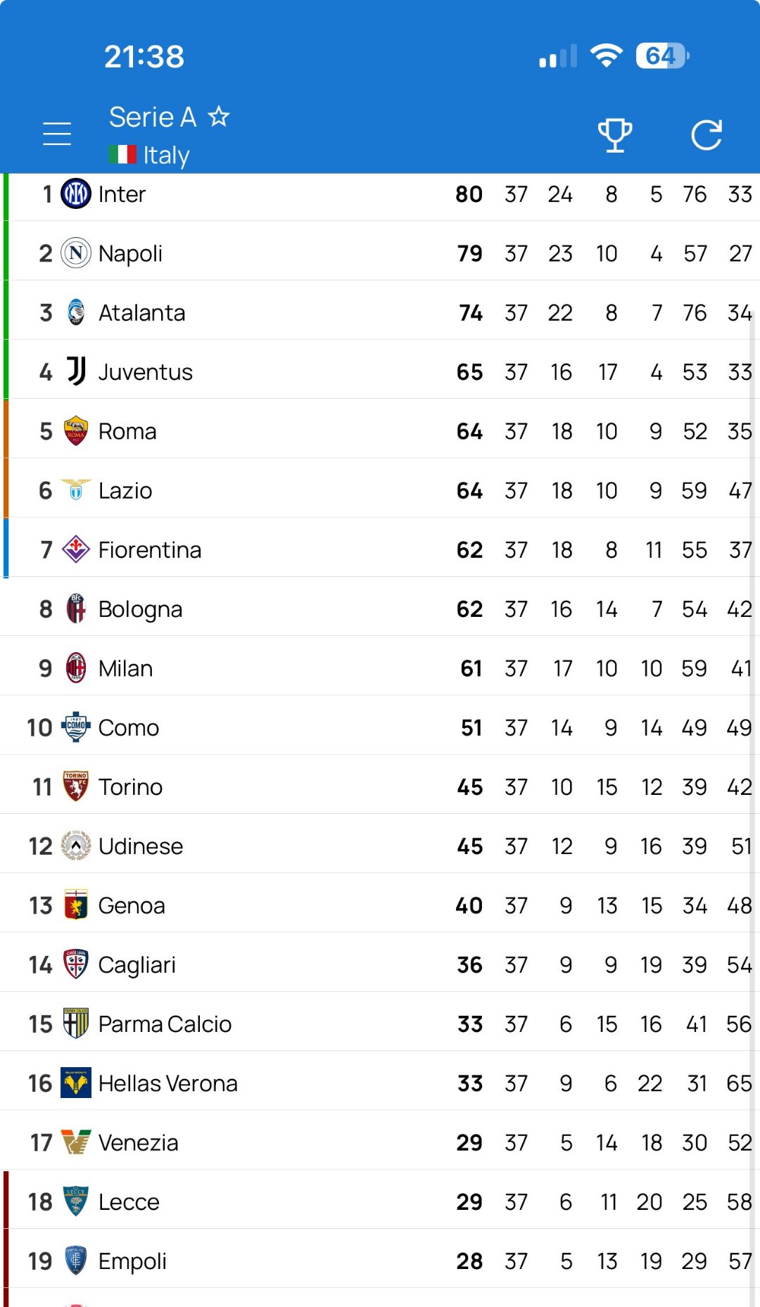Tap the Juventus logo
This screenshot has height=1307, width=760.
tap(76, 371)
